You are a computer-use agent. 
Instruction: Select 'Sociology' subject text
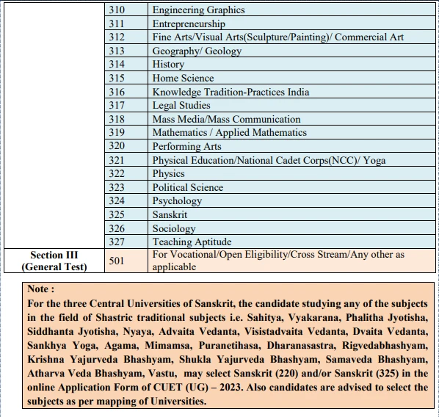174,228
